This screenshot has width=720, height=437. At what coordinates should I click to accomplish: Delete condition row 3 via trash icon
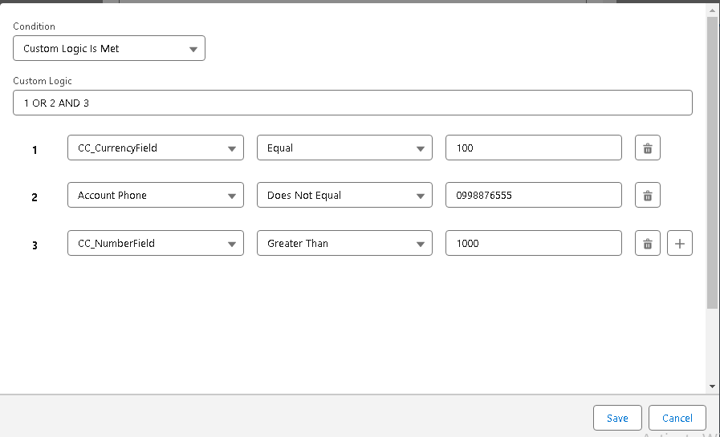click(x=648, y=244)
